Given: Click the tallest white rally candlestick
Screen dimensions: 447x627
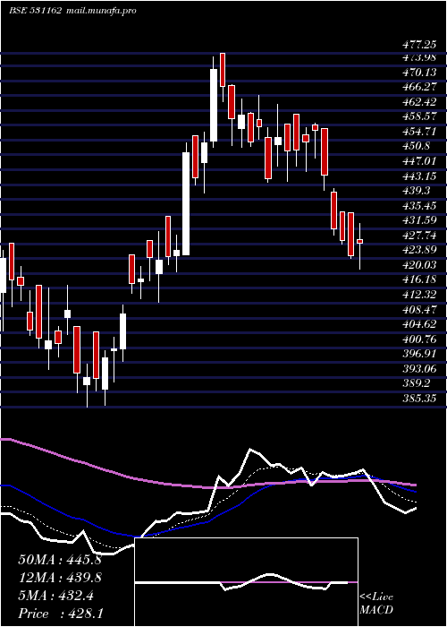Looking at the screenshot, I should coord(186,203).
